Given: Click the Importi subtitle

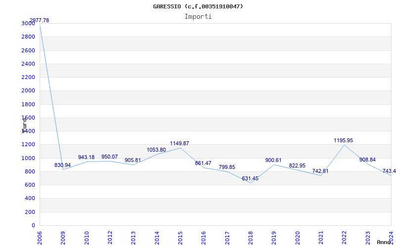Looking at the screenshot, I should [x=198, y=17].
